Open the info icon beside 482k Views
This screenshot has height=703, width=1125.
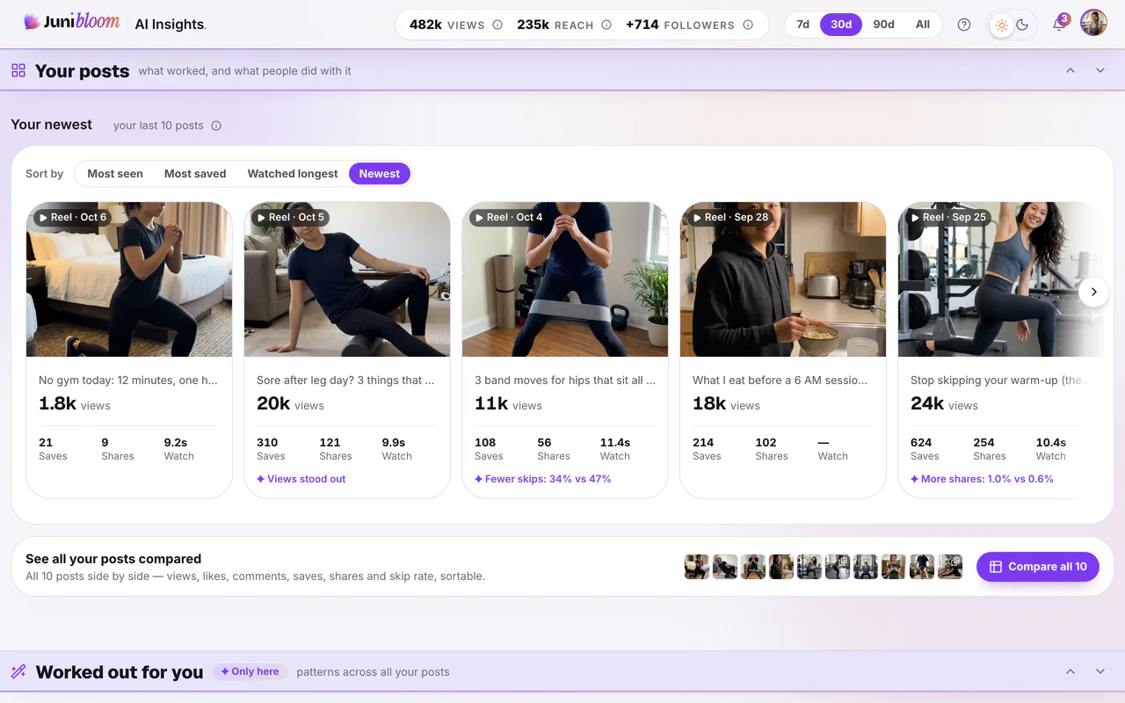(497, 25)
